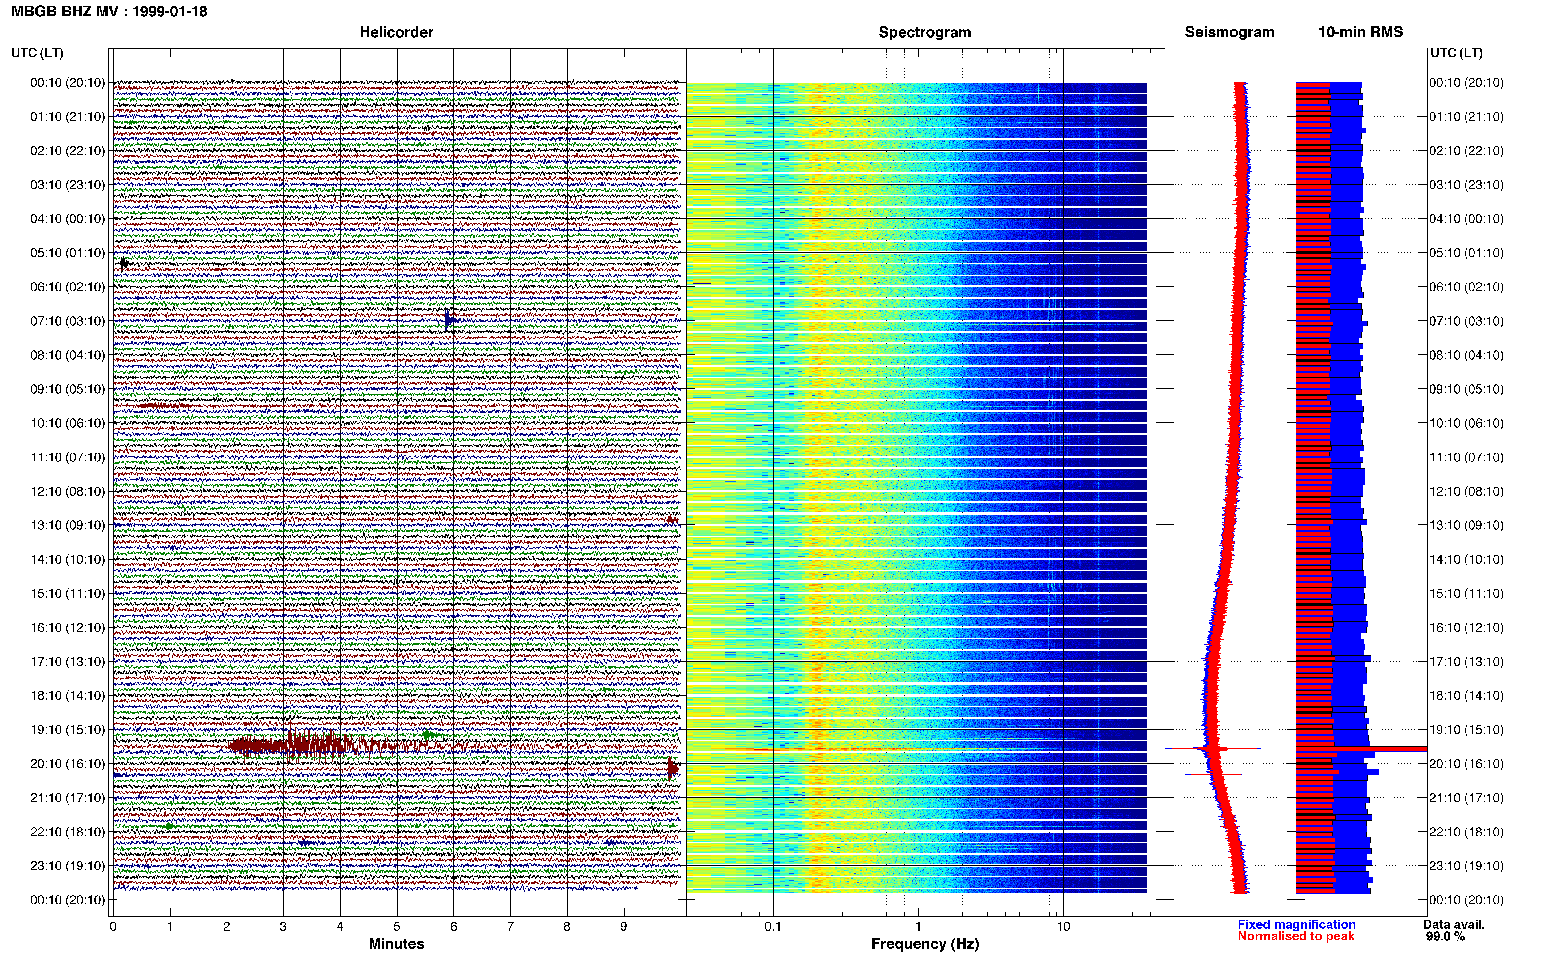The width and height of the screenshot is (1543, 965).
Task: Click frequency tick '10' on spectrogram axis
Action: click(x=1062, y=926)
